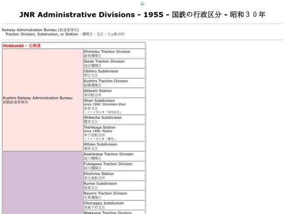The width and height of the screenshot is (285, 214).
Task: Select the Ikeda Traction Division row
Action: point(114,63)
